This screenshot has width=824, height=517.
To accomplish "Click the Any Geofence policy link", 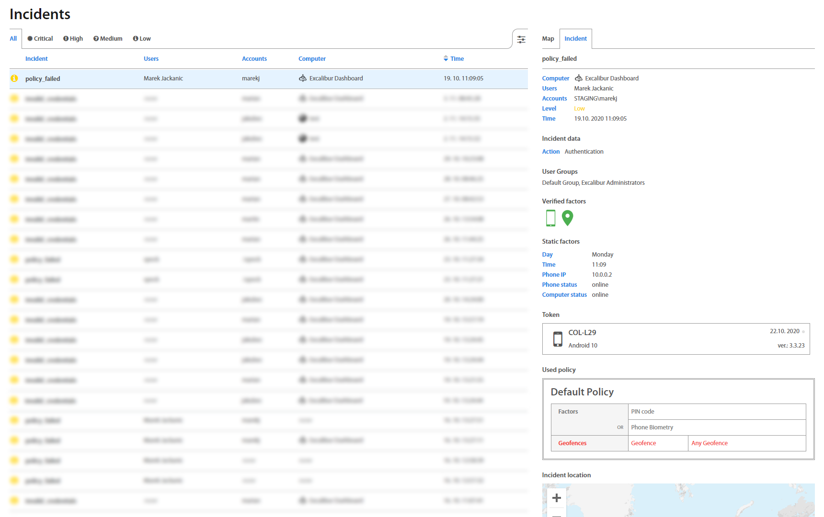I will click(710, 443).
